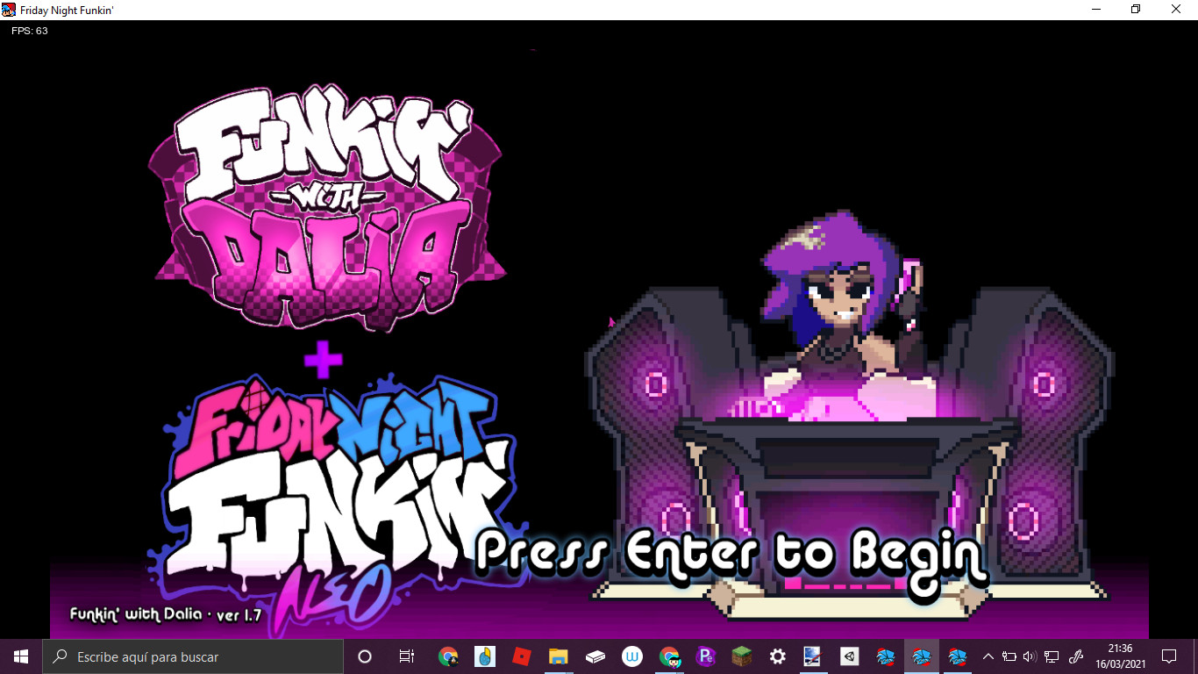Open Windows Settings gear in the taskbar
The width and height of the screenshot is (1198, 674).
(x=778, y=656)
